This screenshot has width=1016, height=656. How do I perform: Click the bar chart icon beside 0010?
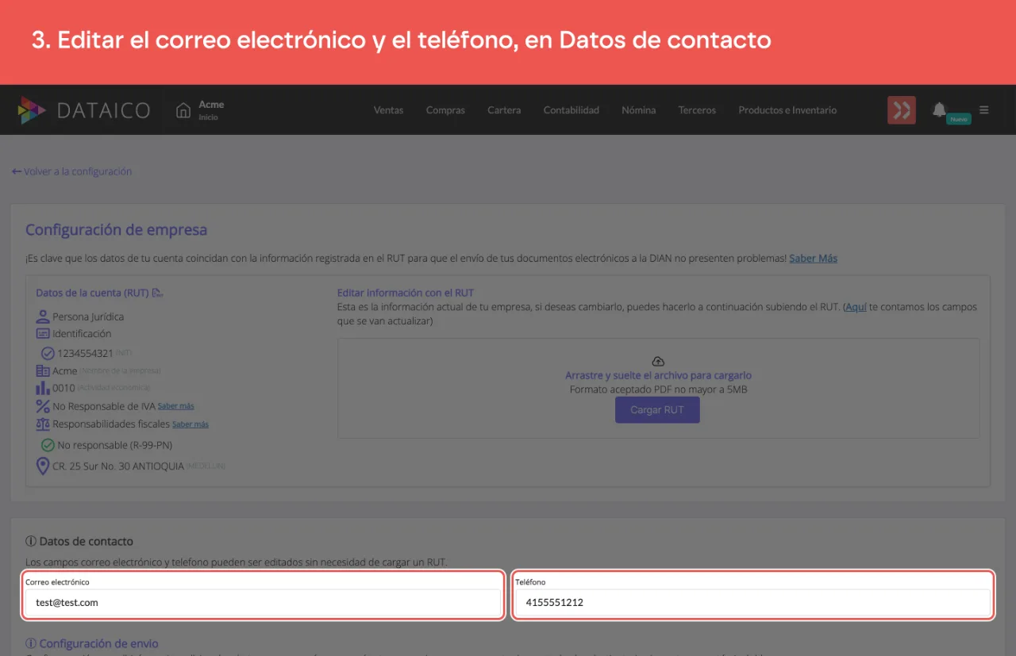pos(43,388)
